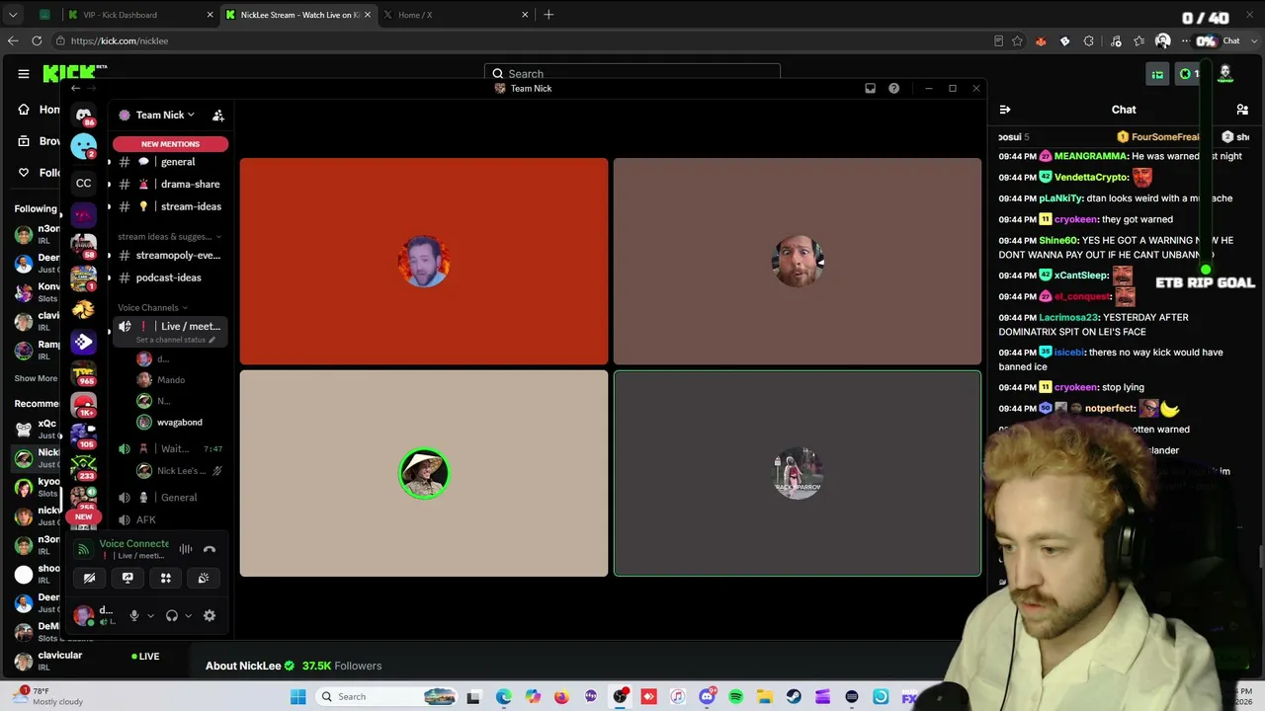Image resolution: width=1265 pixels, height=711 pixels.
Task: Open Kick hamburger menu
Action: [24, 73]
